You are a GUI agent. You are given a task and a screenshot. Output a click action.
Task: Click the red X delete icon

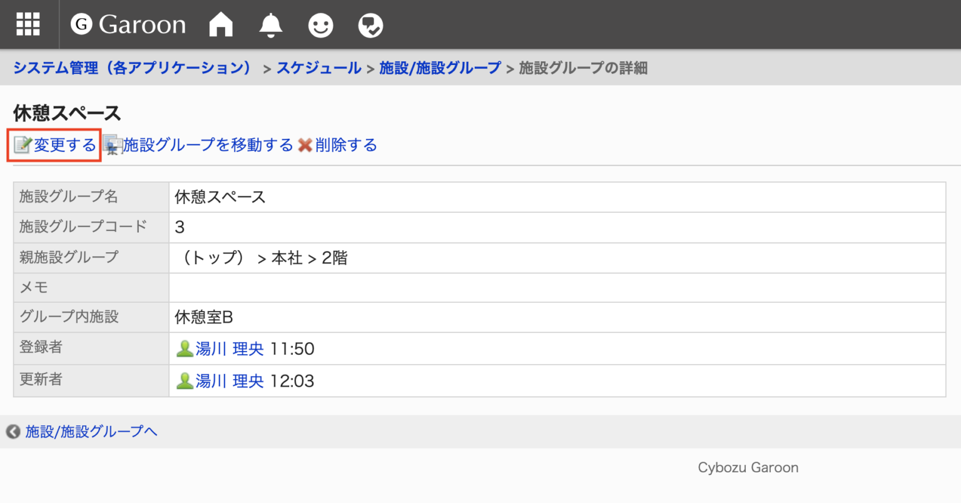pos(305,145)
